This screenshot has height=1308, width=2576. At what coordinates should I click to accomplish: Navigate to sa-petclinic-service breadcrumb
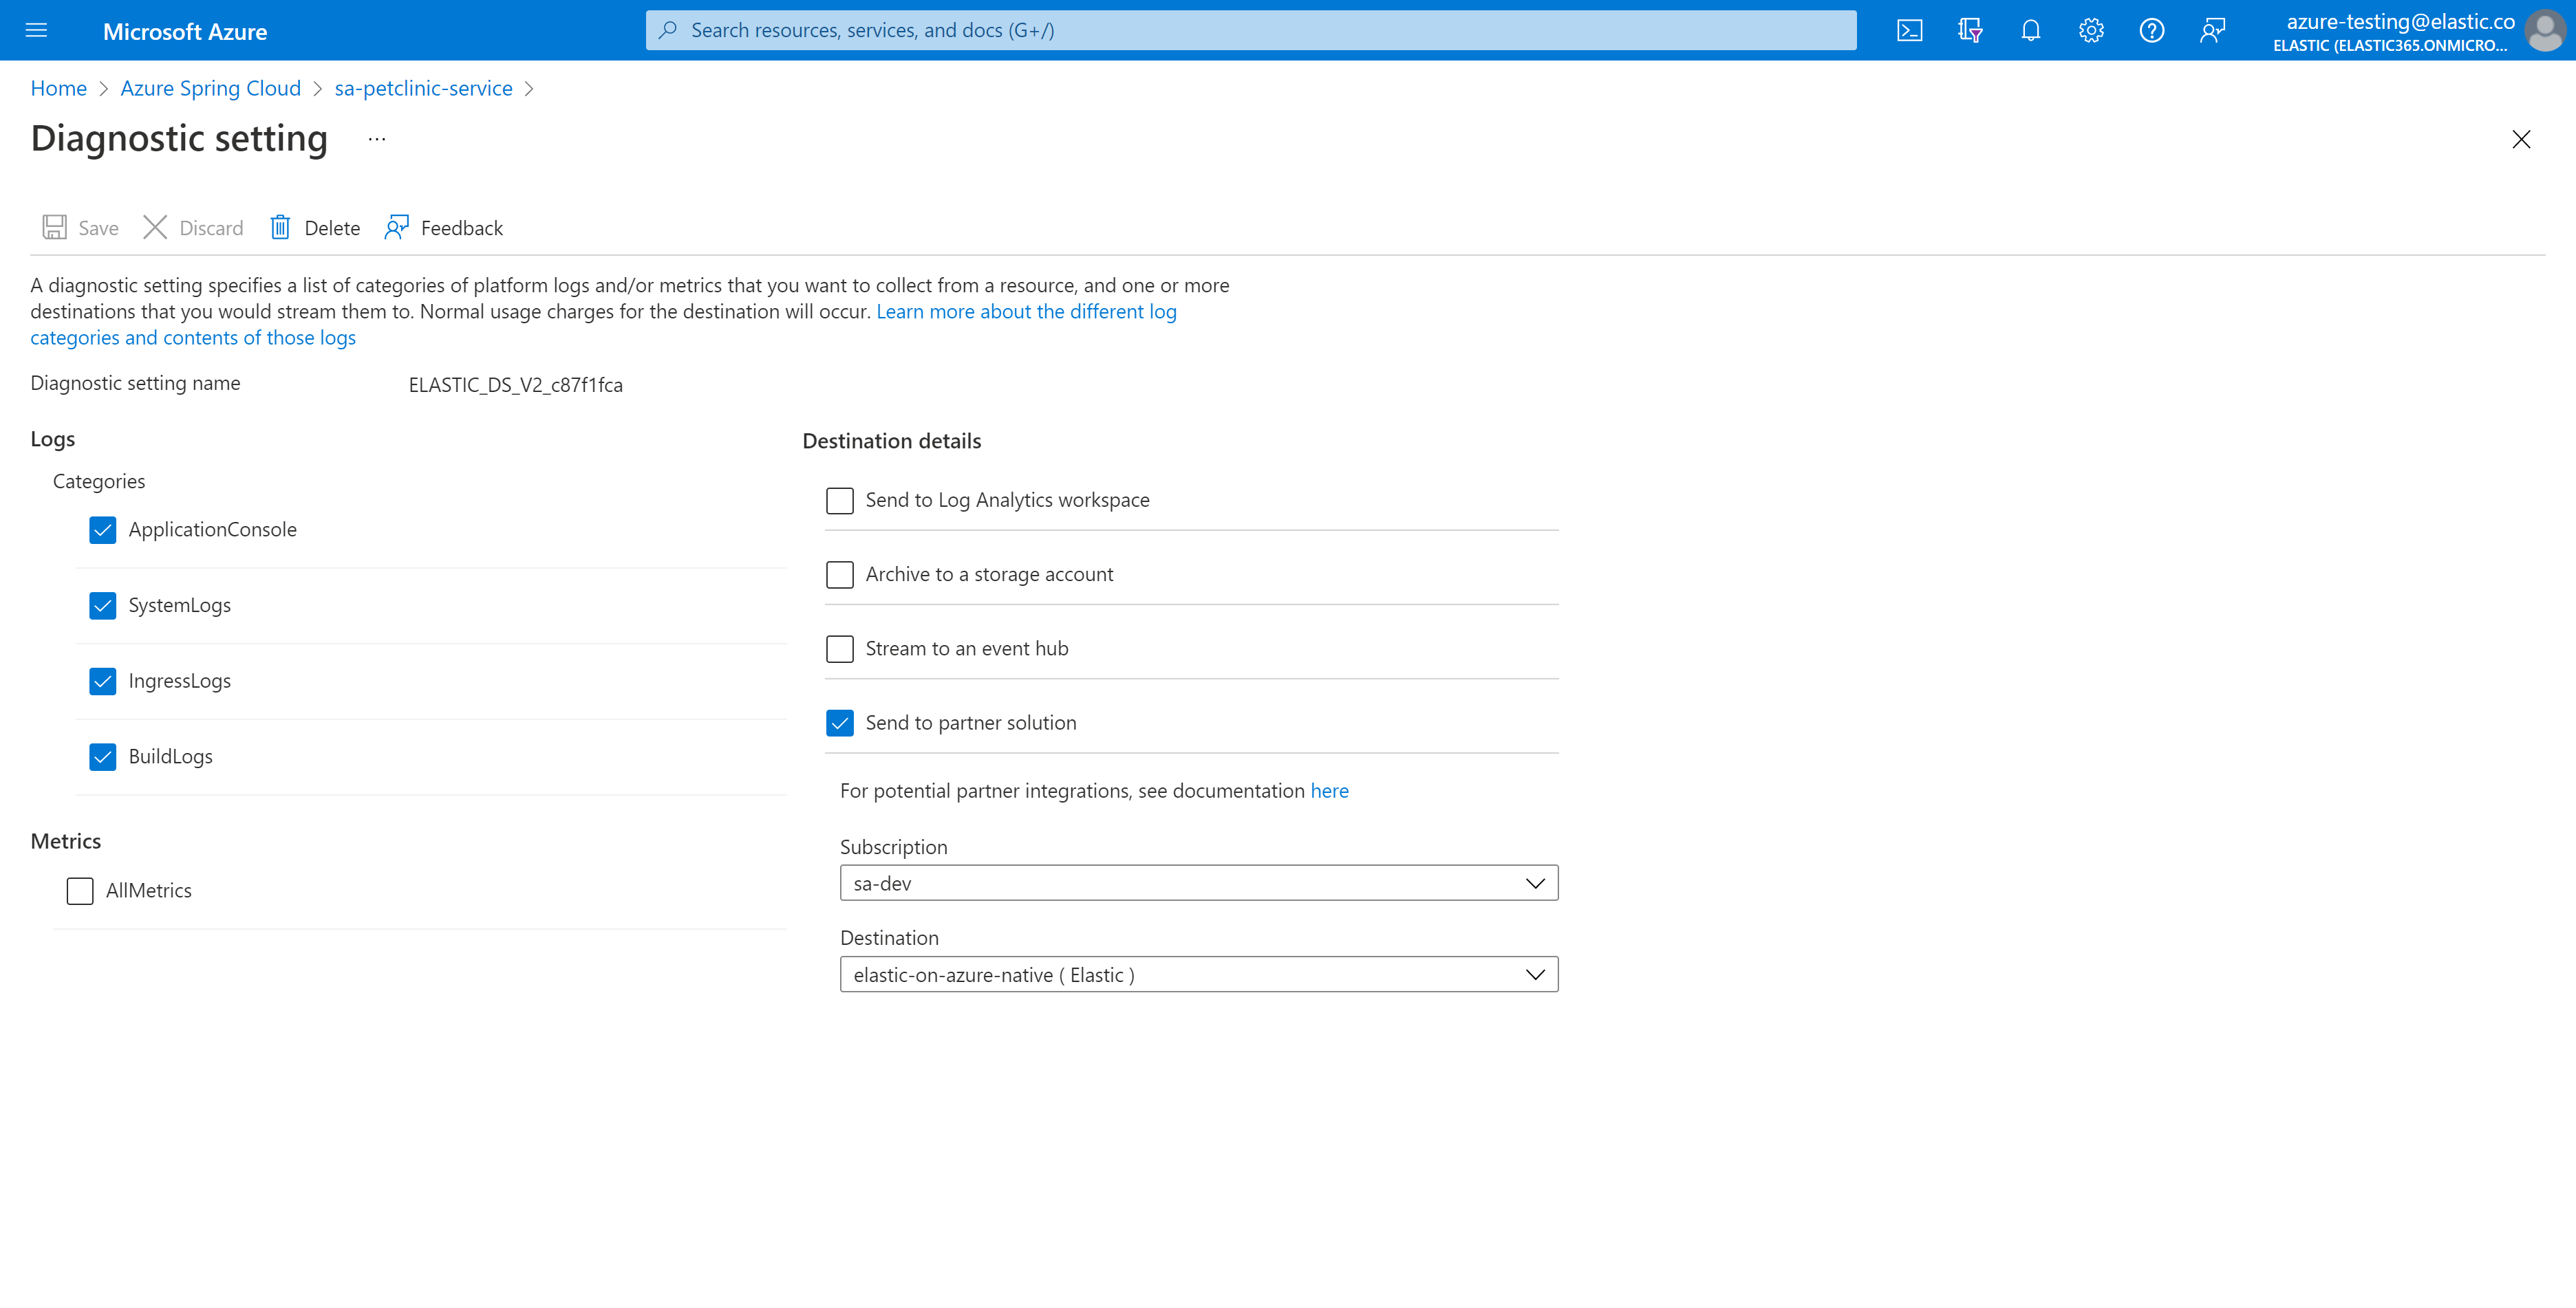[x=423, y=88]
